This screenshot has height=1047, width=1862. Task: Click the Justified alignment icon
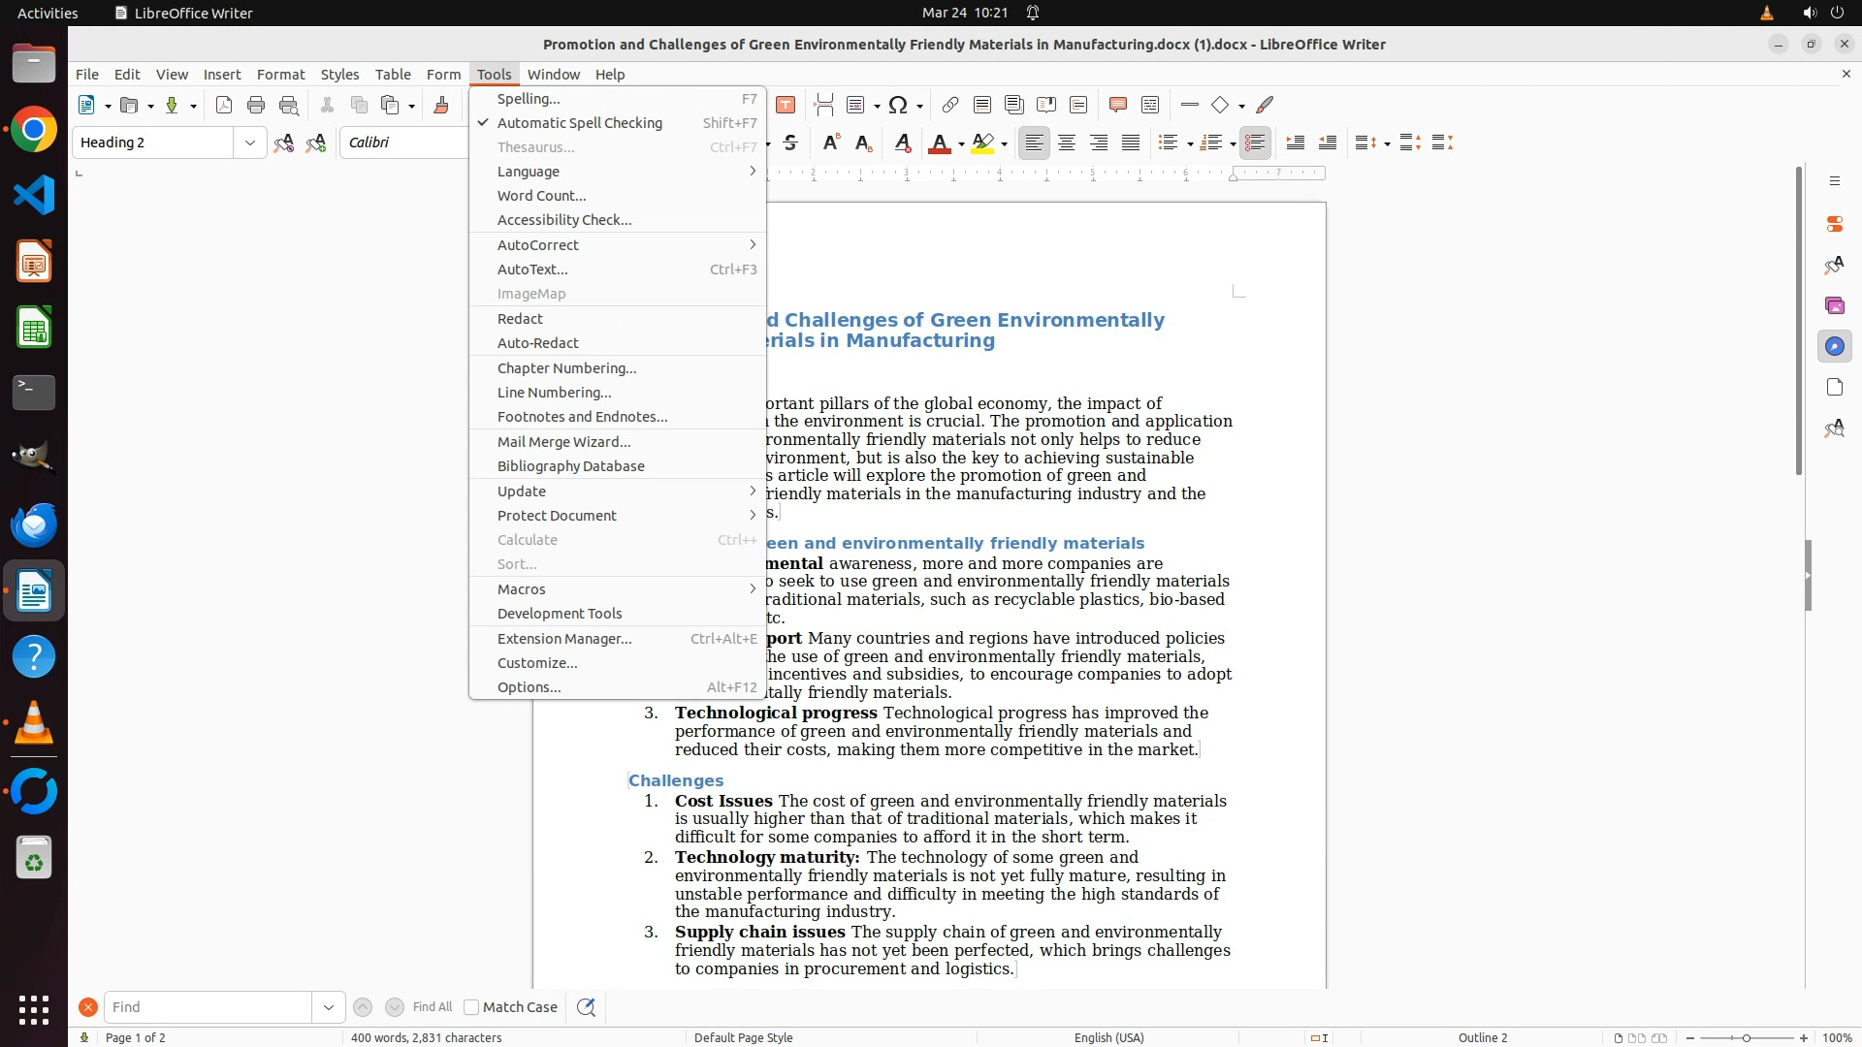point(1131,143)
